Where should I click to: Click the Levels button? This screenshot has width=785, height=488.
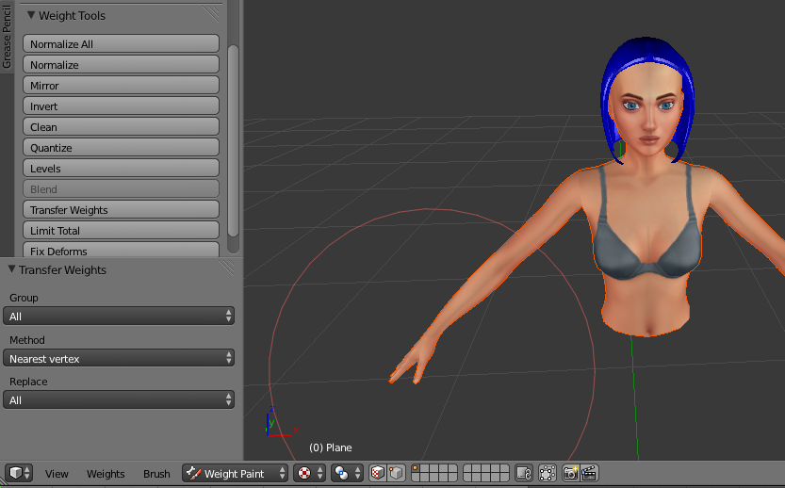[x=121, y=169]
